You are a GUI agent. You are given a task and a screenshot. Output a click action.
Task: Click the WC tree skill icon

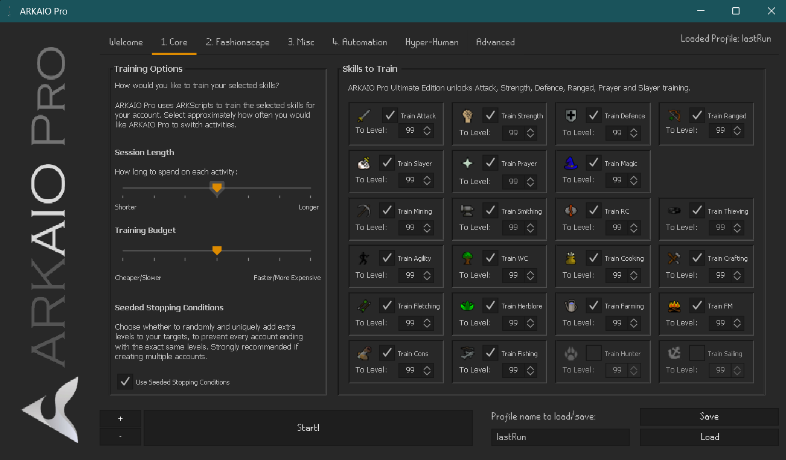[467, 258]
